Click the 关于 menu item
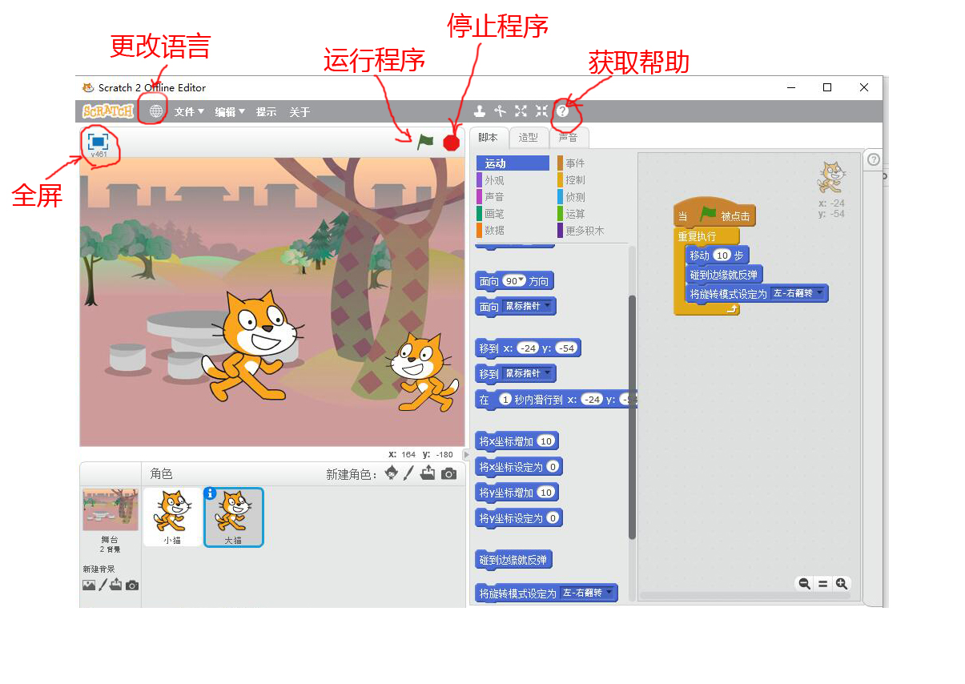Screen dimensions: 965x684 point(300,112)
